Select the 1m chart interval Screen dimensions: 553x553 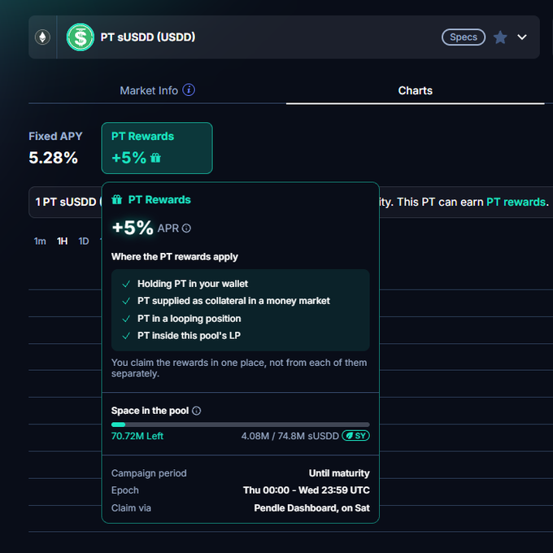coord(40,242)
